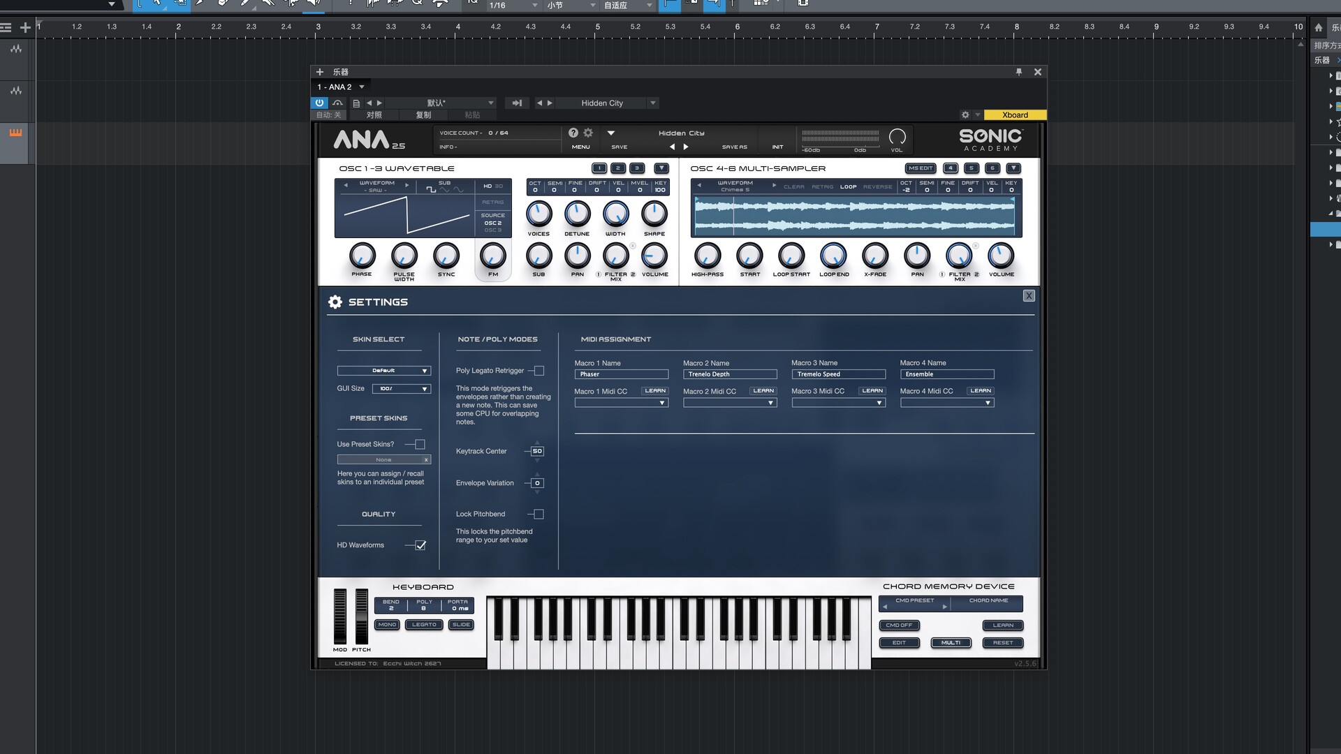
Task: Toggle LOOP for multi-sampler waveform
Action: (x=848, y=187)
